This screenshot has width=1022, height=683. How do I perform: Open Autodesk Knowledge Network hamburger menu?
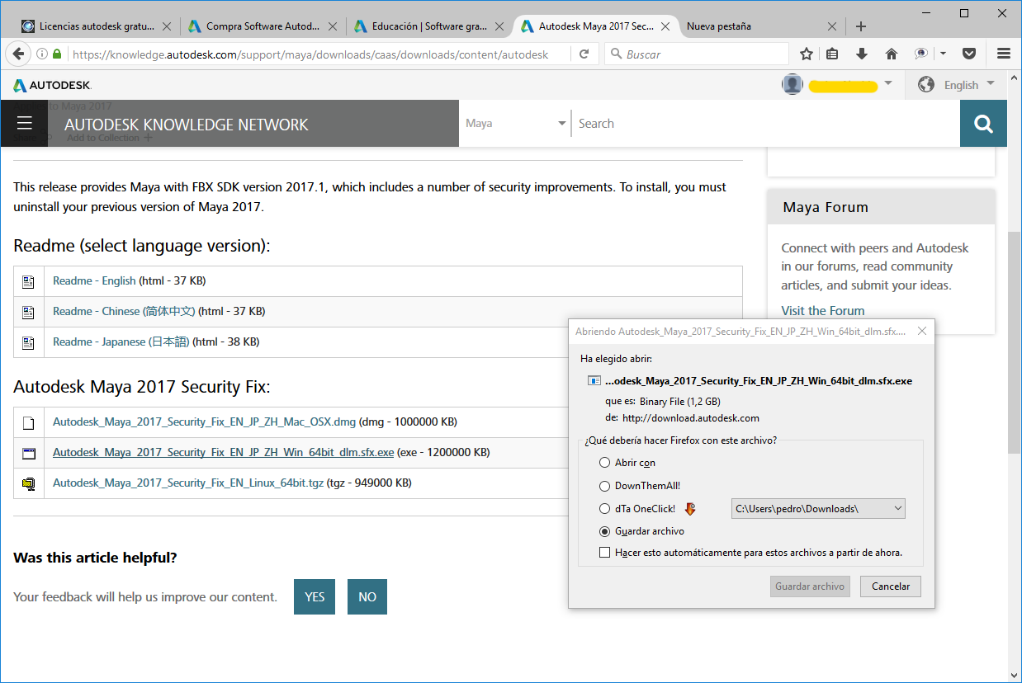point(24,124)
